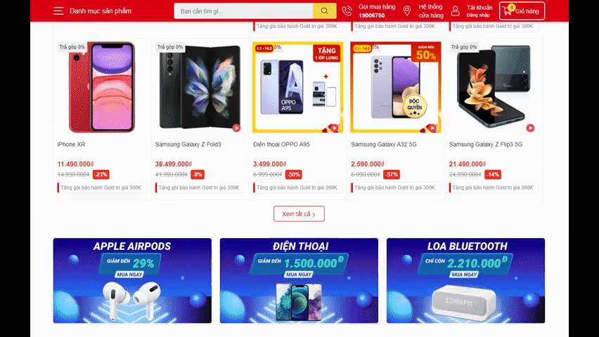599x337 pixels.
Task: Open Samsung Galaxy A32 5G product title
Action: (x=384, y=144)
